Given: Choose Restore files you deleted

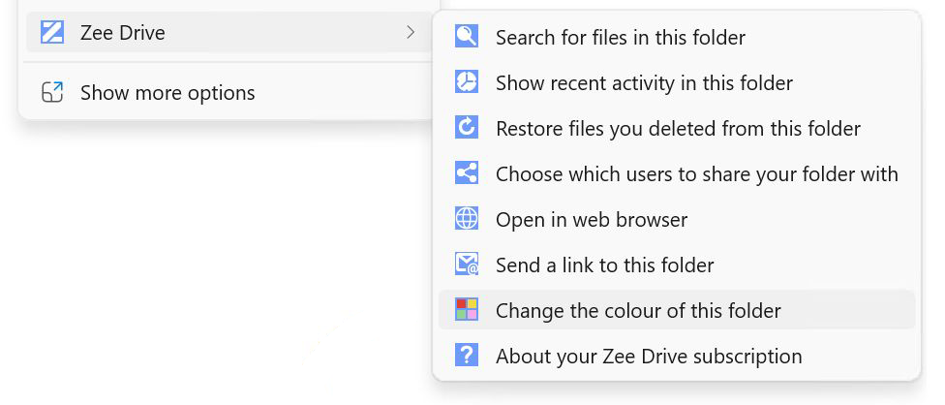Looking at the screenshot, I should click(x=678, y=128).
